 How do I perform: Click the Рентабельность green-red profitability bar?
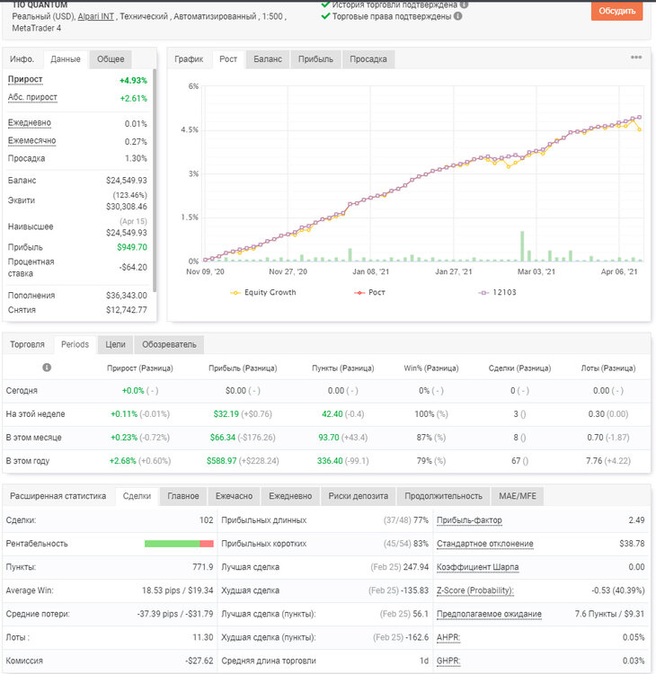tap(179, 544)
